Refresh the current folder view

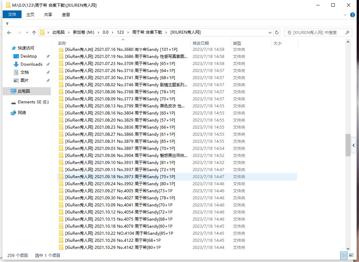tap(277, 33)
